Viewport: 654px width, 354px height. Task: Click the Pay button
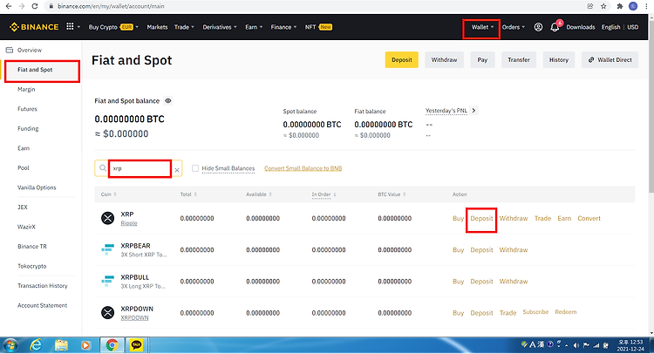point(482,59)
